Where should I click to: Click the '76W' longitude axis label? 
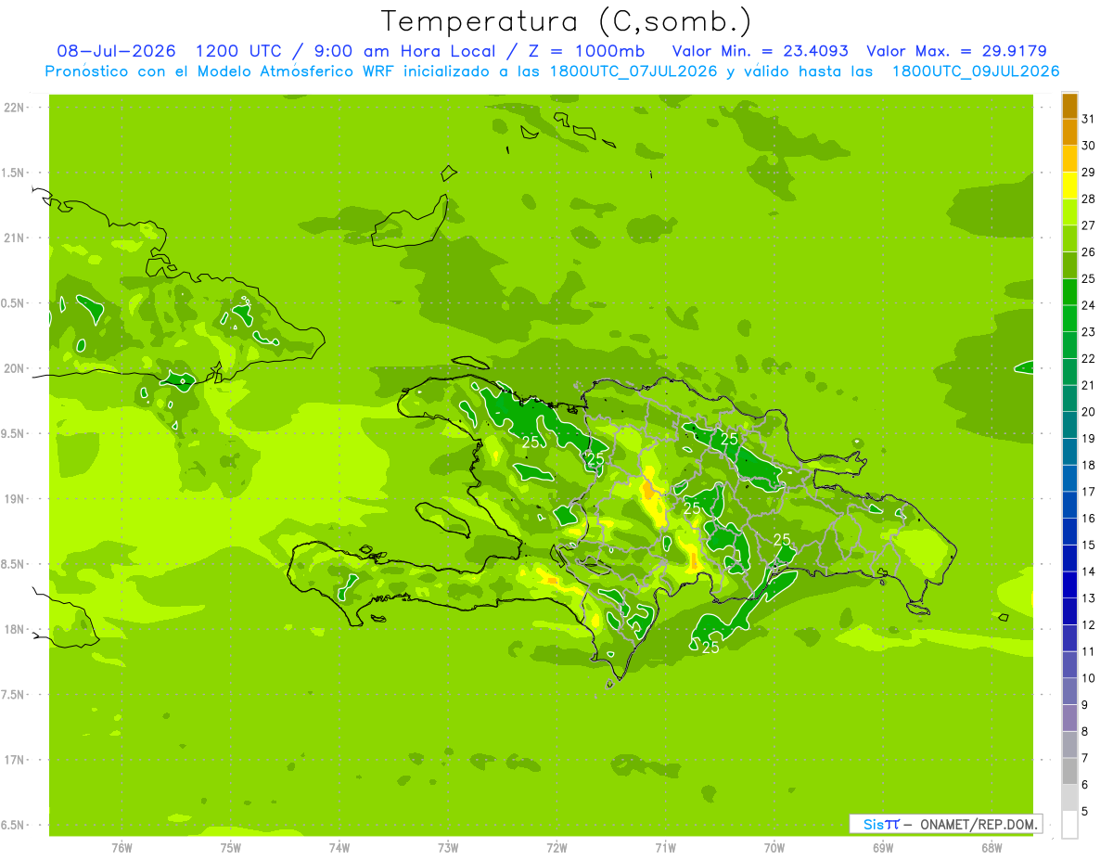pyautogui.click(x=122, y=847)
